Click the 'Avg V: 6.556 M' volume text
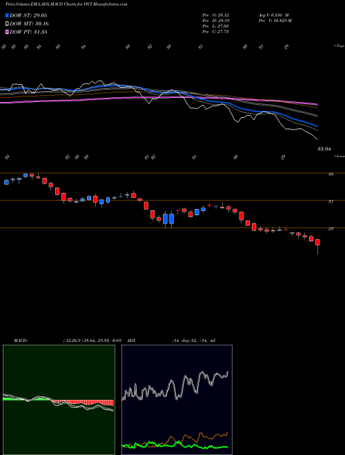 [x=273, y=14]
